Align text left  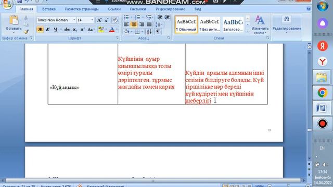126,24
